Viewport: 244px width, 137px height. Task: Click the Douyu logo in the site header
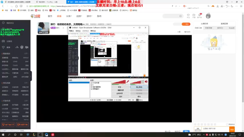click(35, 16)
